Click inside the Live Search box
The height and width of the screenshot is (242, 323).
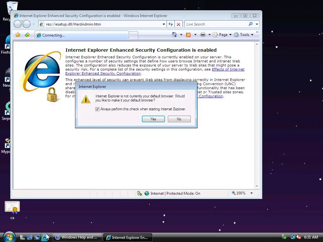tap(216, 24)
